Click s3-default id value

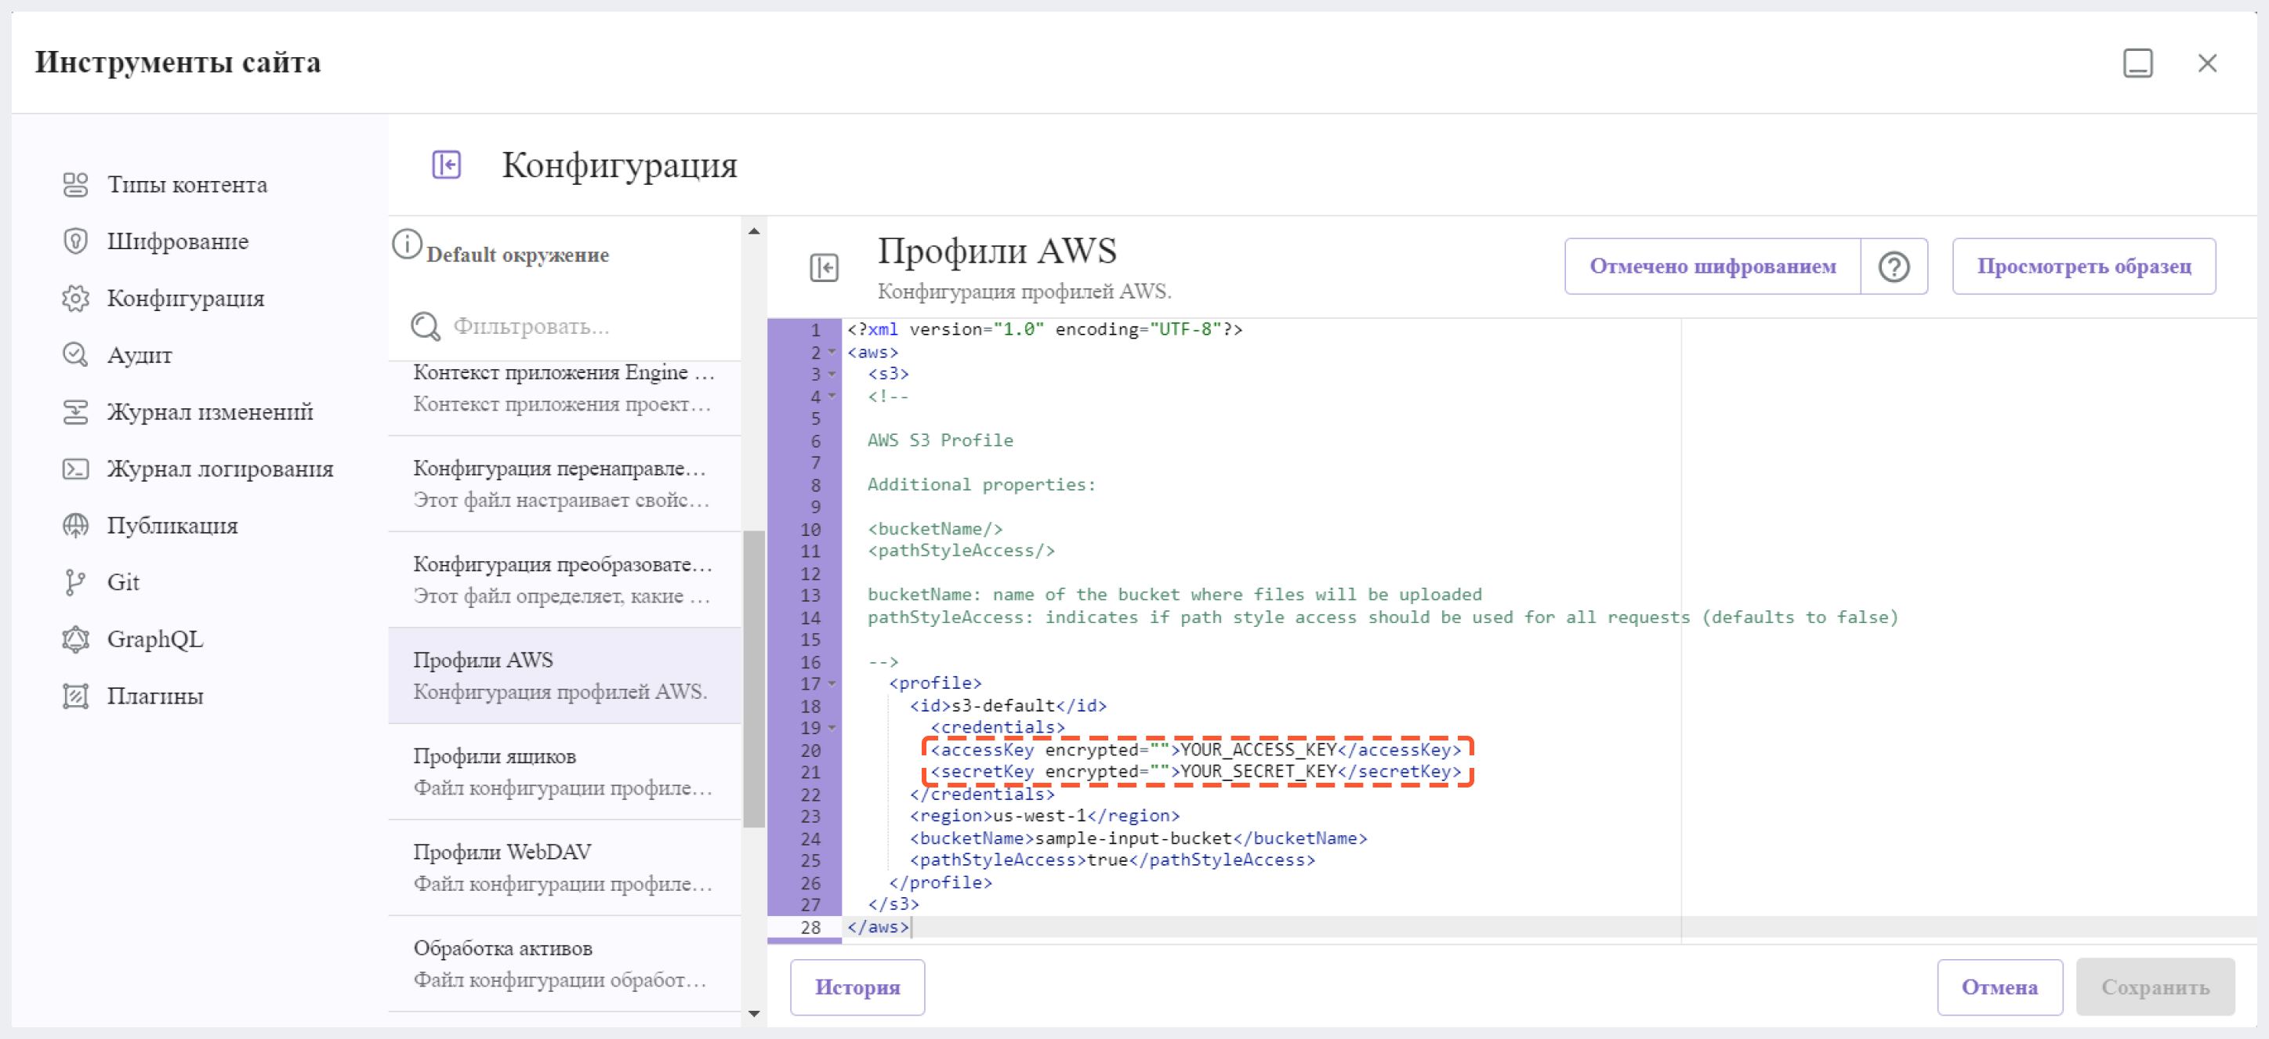pyautogui.click(x=1003, y=706)
